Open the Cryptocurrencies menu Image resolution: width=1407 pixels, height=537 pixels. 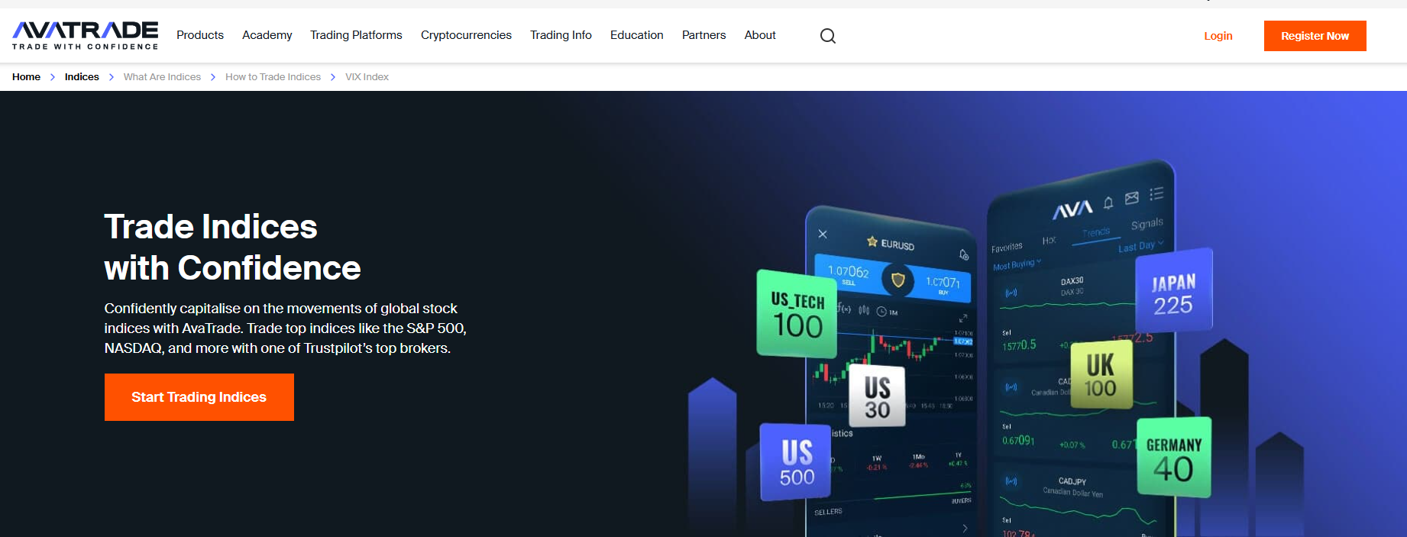[x=466, y=35]
